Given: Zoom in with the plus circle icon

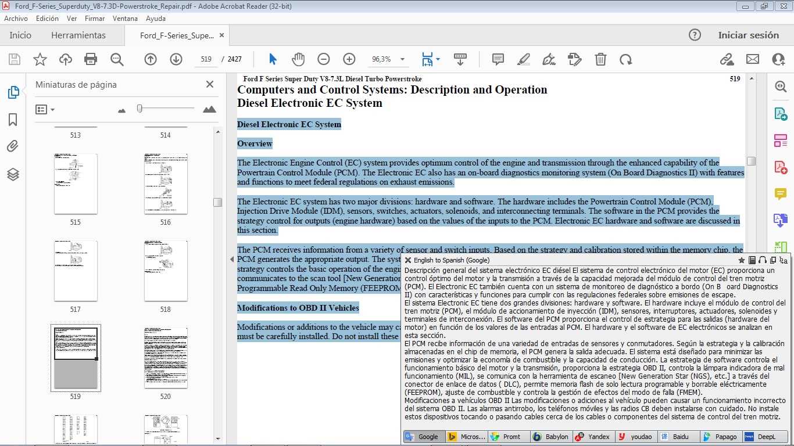Looking at the screenshot, I should tap(349, 59).
